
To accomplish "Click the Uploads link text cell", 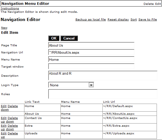I will tap(42, 135).
